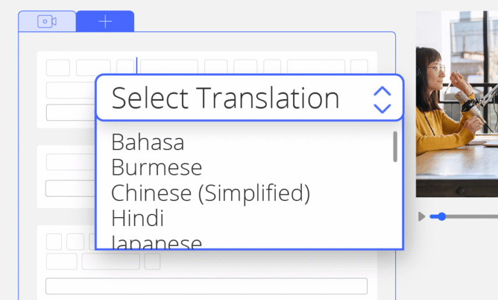This screenshot has height=300, width=498.
Task: Select Burmese in the language list
Action: pyautogui.click(x=156, y=167)
